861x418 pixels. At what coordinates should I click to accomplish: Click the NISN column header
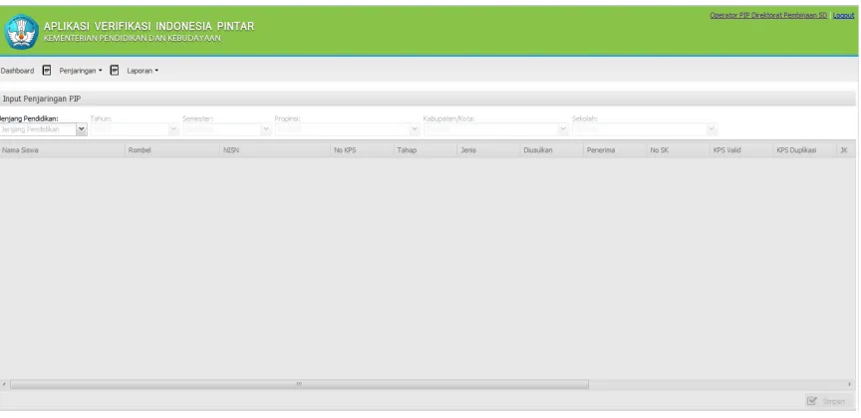[275, 150]
